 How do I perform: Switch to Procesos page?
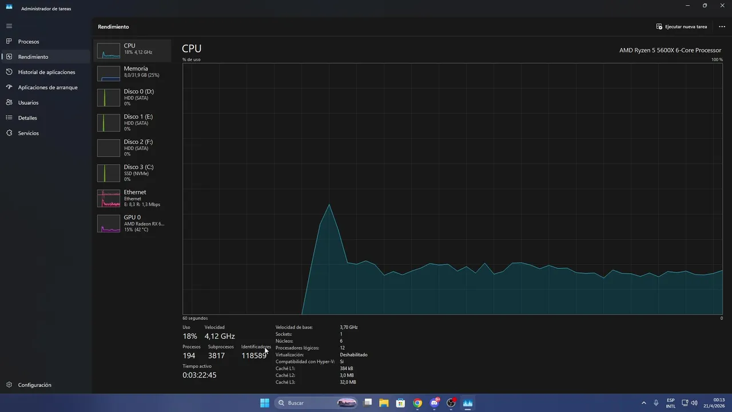coord(46,42)
